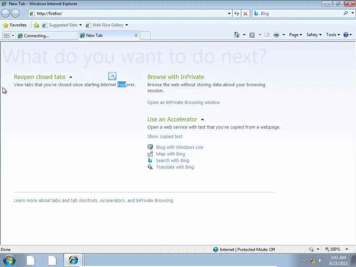Open the search provider dropdown
The height and width of the screenshot is (267, 356).
[353, 13]
